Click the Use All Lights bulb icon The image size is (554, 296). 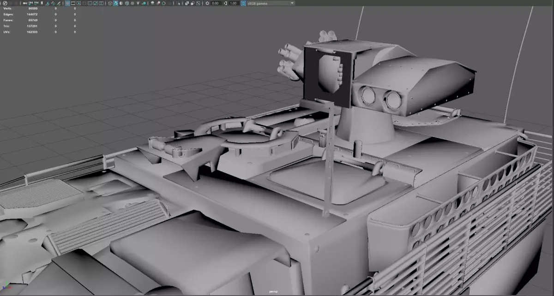(x=138, y=3)
